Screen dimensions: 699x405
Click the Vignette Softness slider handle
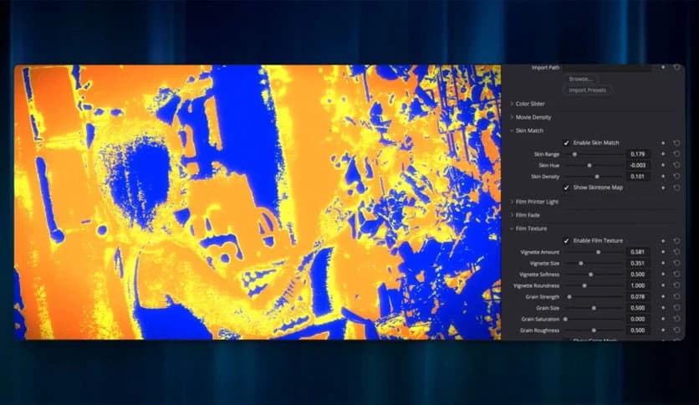[590, 274]
